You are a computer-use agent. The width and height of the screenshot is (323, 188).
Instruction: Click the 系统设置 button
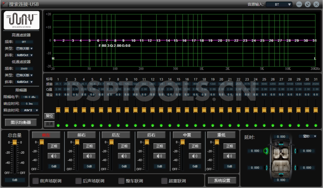pos(221,180)
